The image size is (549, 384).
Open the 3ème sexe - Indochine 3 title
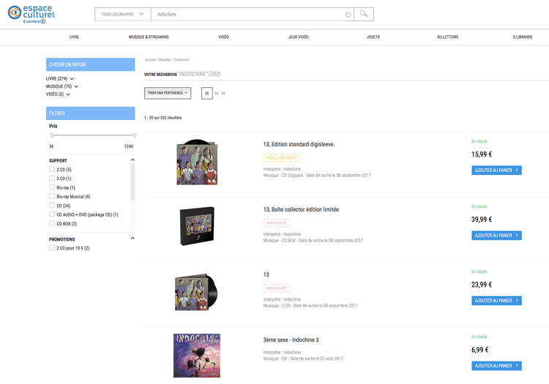[x=291, y=340]
